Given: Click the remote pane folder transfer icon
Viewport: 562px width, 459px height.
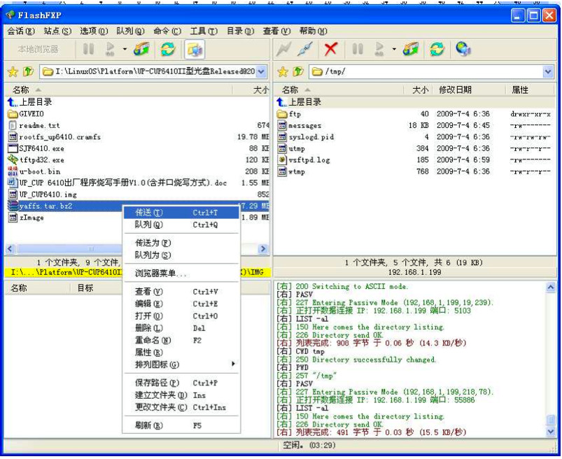Looking at the screenshot, I should (x=411, y=49).
